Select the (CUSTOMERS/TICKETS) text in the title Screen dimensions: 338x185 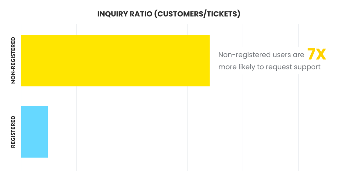(x=197, y=14)
